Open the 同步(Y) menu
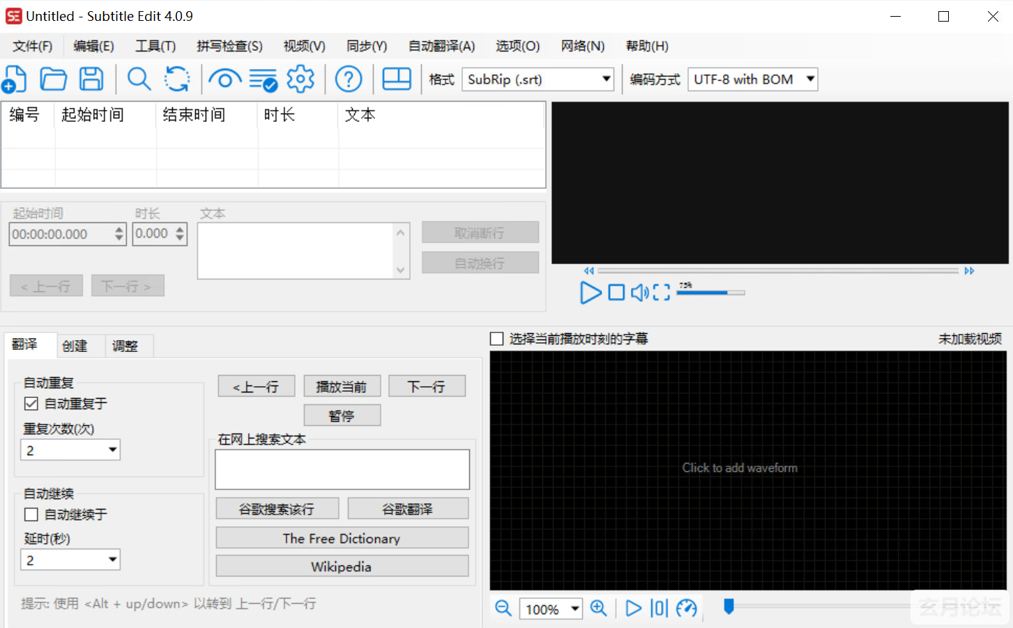 pyautogui.click(x=366, y=46)
